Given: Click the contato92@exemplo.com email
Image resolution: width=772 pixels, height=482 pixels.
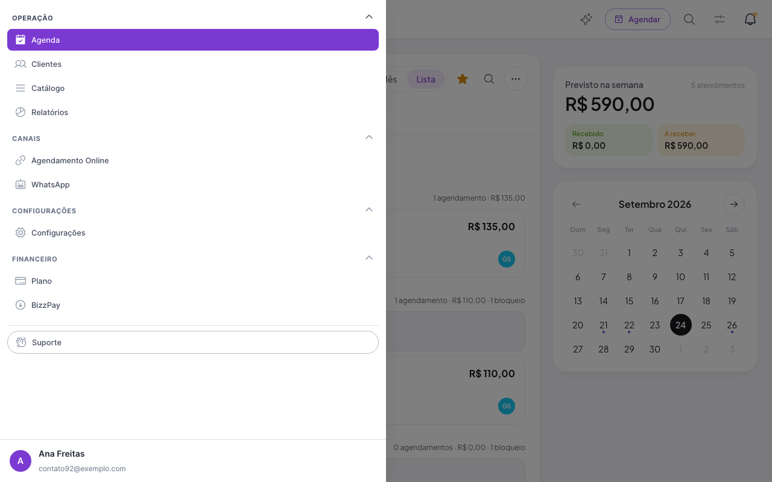Looking at the screenshot, I should [82, 469].
